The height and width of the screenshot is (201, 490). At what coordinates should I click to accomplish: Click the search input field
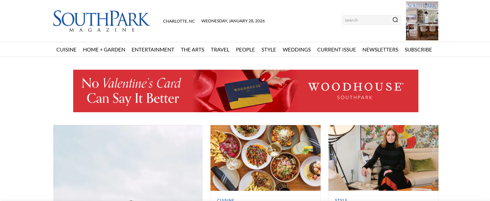(x=366, y=20)
